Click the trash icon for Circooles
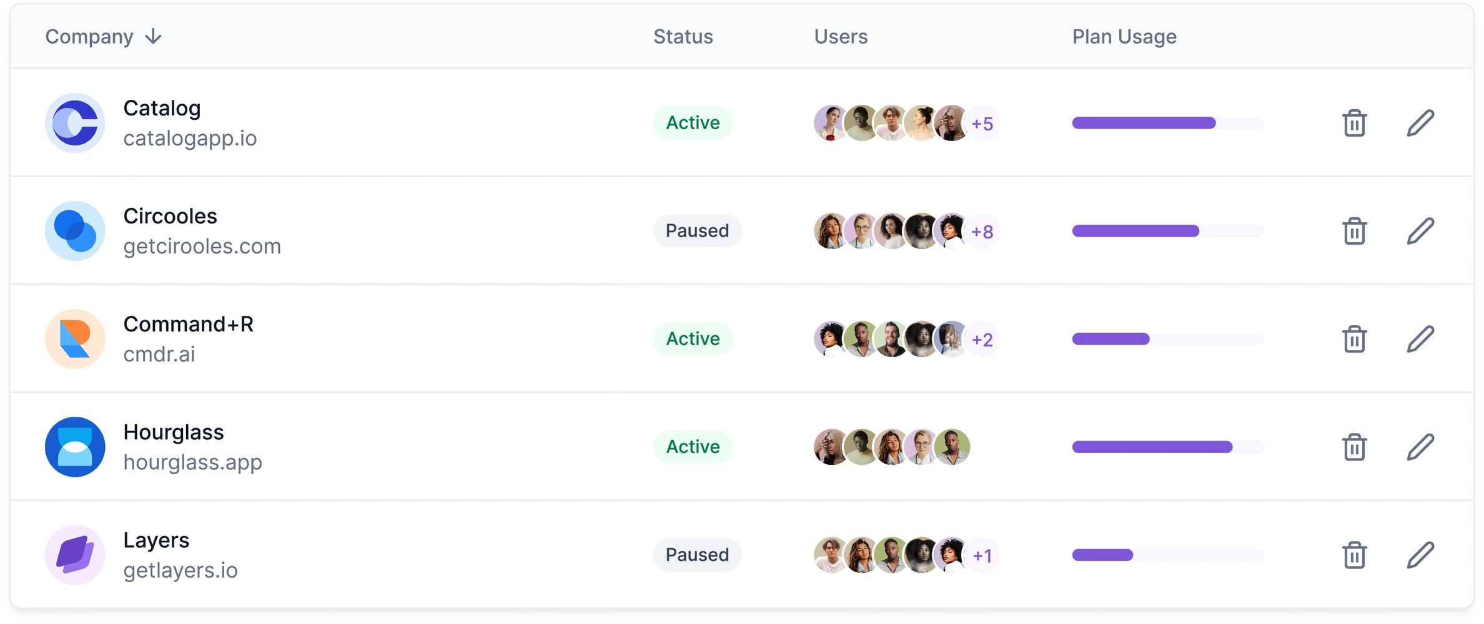Screen dimensions: 1484x624 [1354, 231]
